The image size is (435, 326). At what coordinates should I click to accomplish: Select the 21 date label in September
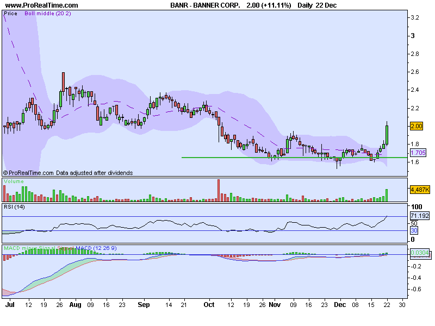(184, 305)
